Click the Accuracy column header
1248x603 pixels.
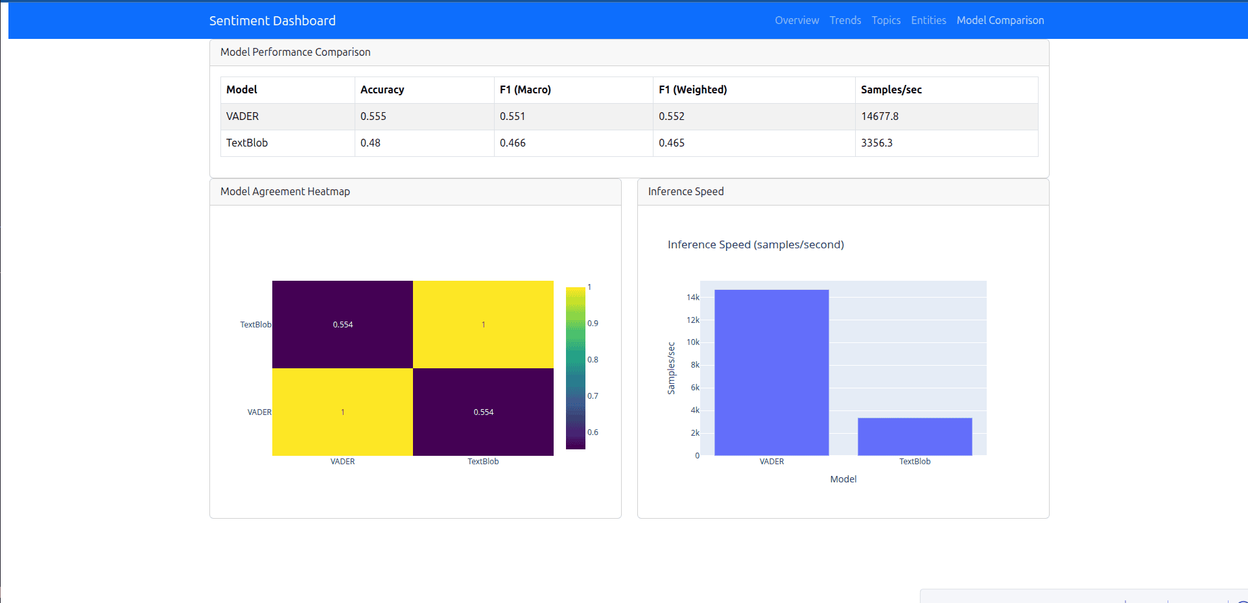tap(382, 89)
